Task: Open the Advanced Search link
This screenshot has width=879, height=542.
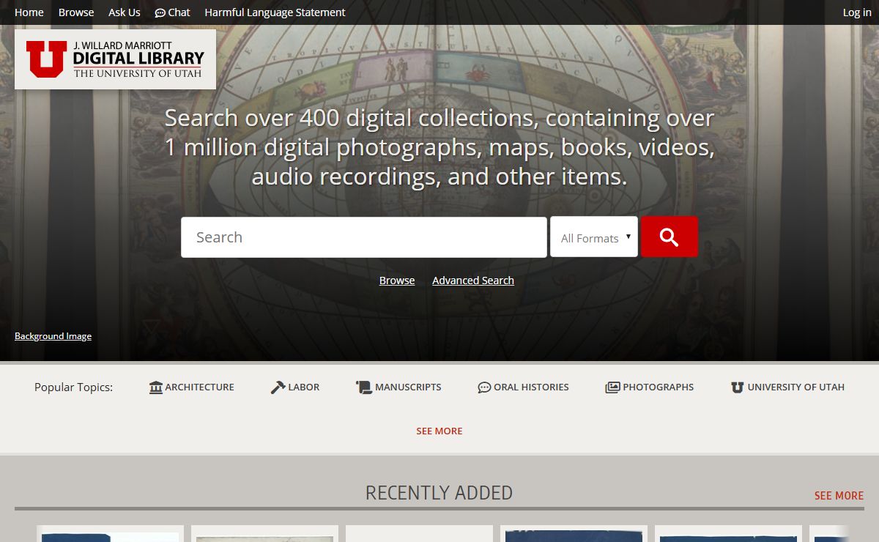Action: 473,281
